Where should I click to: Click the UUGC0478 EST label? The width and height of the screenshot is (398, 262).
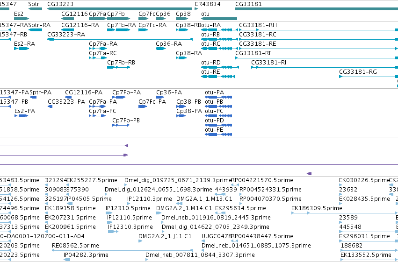click(217, 237)
